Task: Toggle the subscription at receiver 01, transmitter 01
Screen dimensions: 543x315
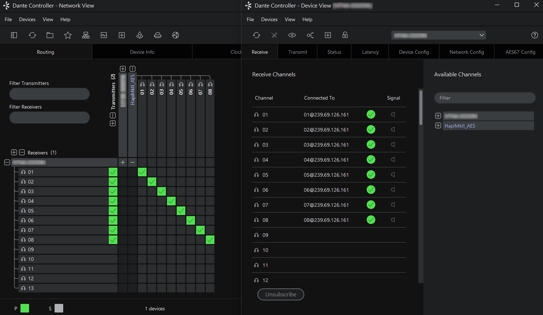Action: pyautogui.click(x=142, y=172)
